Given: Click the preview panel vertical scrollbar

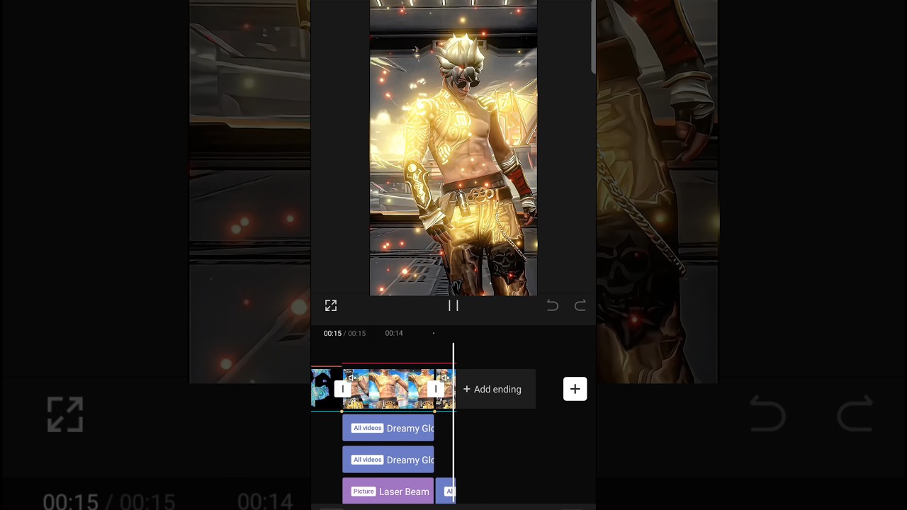Looking at the screenshot, I should click(x=593, y=35).
